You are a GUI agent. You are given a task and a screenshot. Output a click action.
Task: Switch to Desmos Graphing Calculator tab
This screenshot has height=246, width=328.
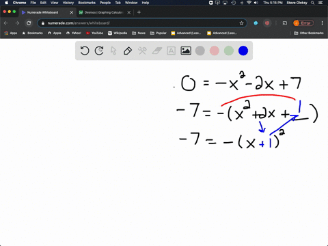point(104,12)
